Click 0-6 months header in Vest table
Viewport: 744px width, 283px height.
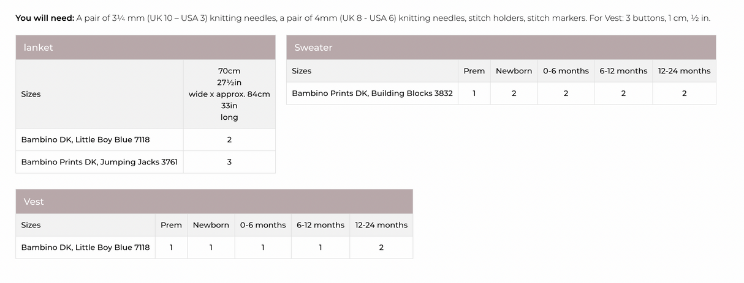263,225
